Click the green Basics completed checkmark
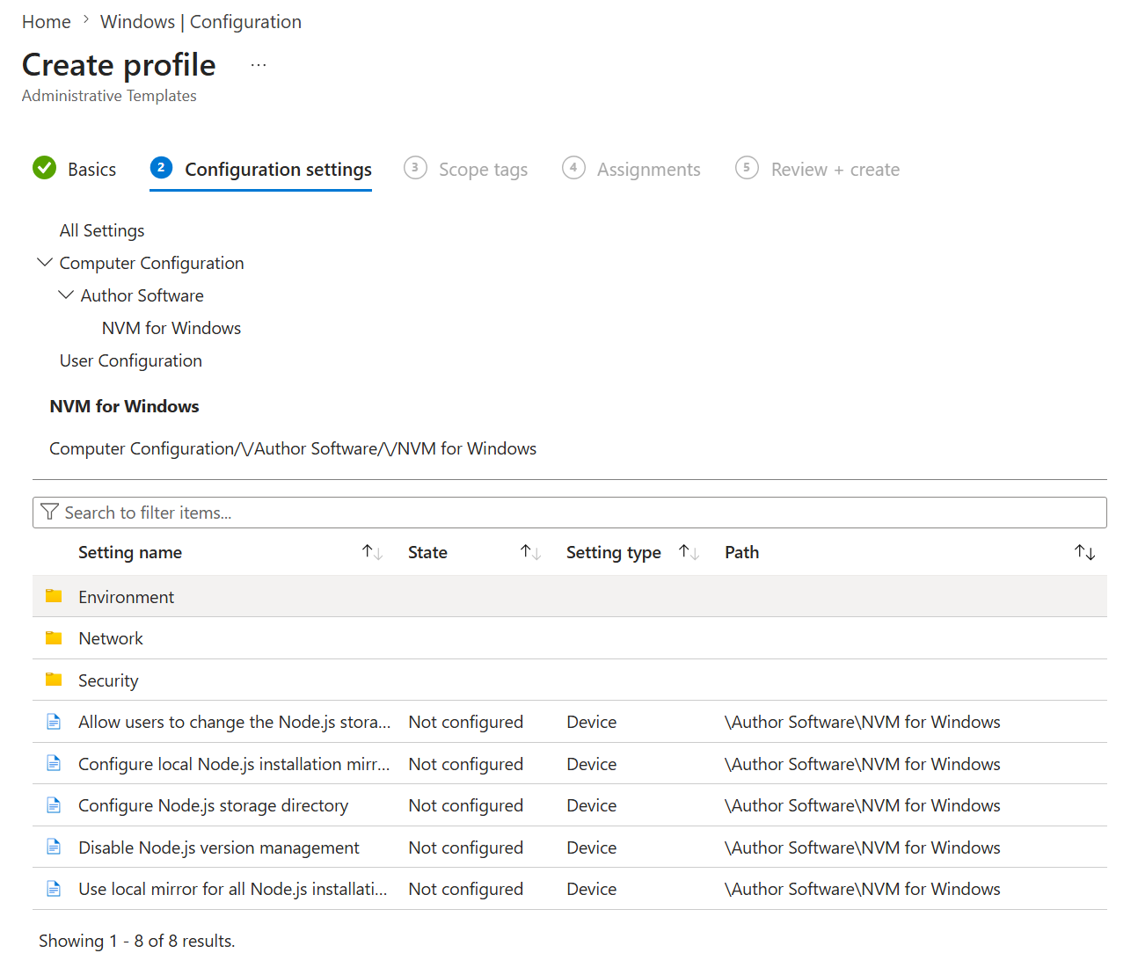The width and height of the screenshot is (1138, 953). [44, 167]
